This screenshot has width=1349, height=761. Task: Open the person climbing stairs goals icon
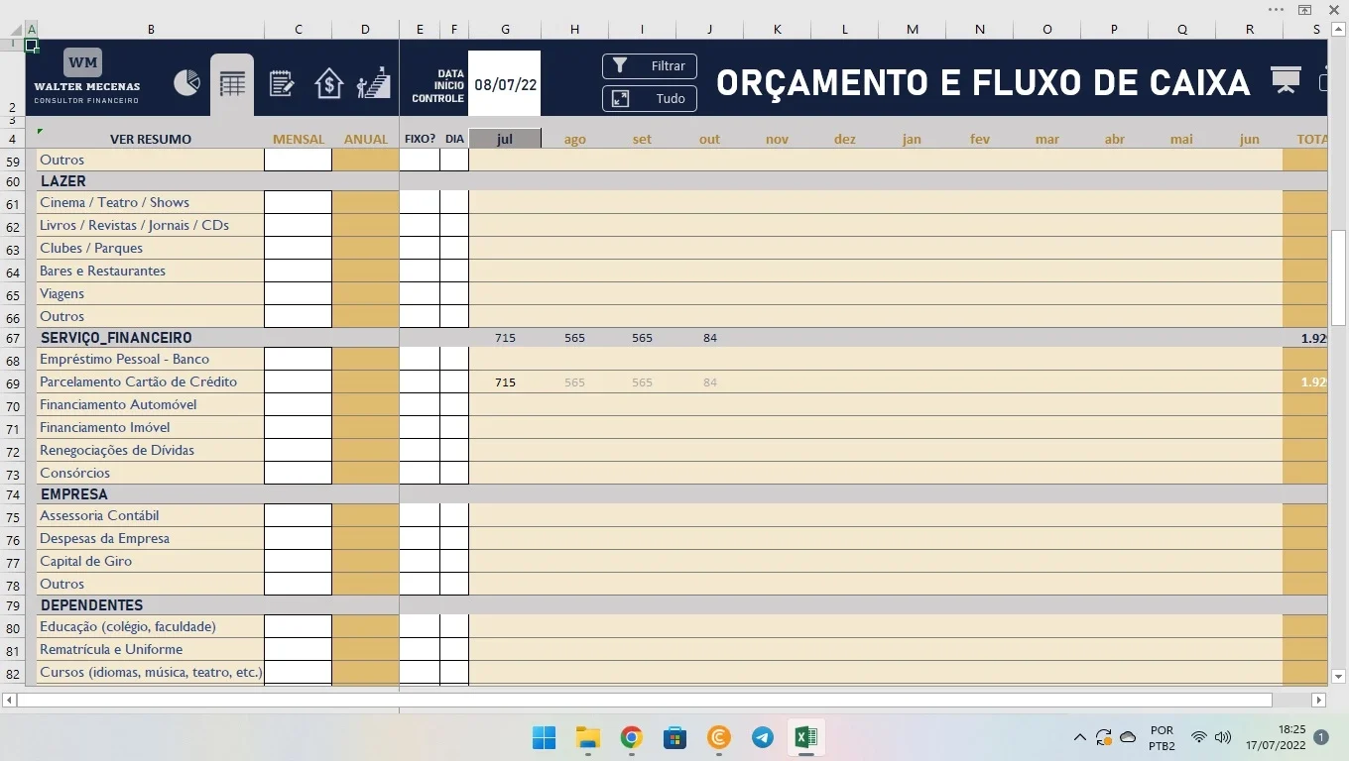(x=374, y=83)
